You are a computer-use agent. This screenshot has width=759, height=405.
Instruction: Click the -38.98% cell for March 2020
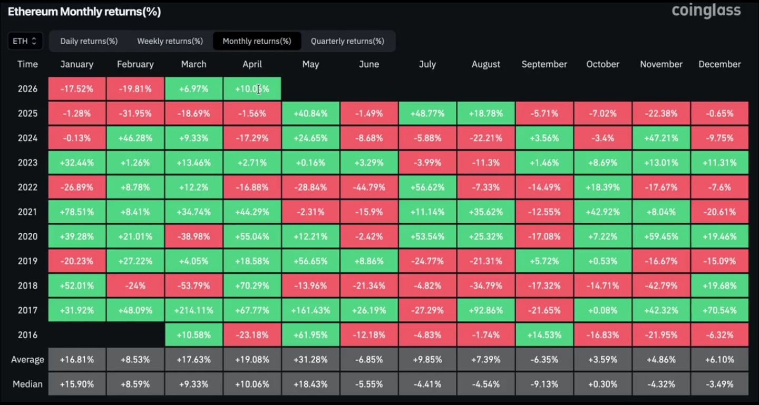tap(194, 236)
